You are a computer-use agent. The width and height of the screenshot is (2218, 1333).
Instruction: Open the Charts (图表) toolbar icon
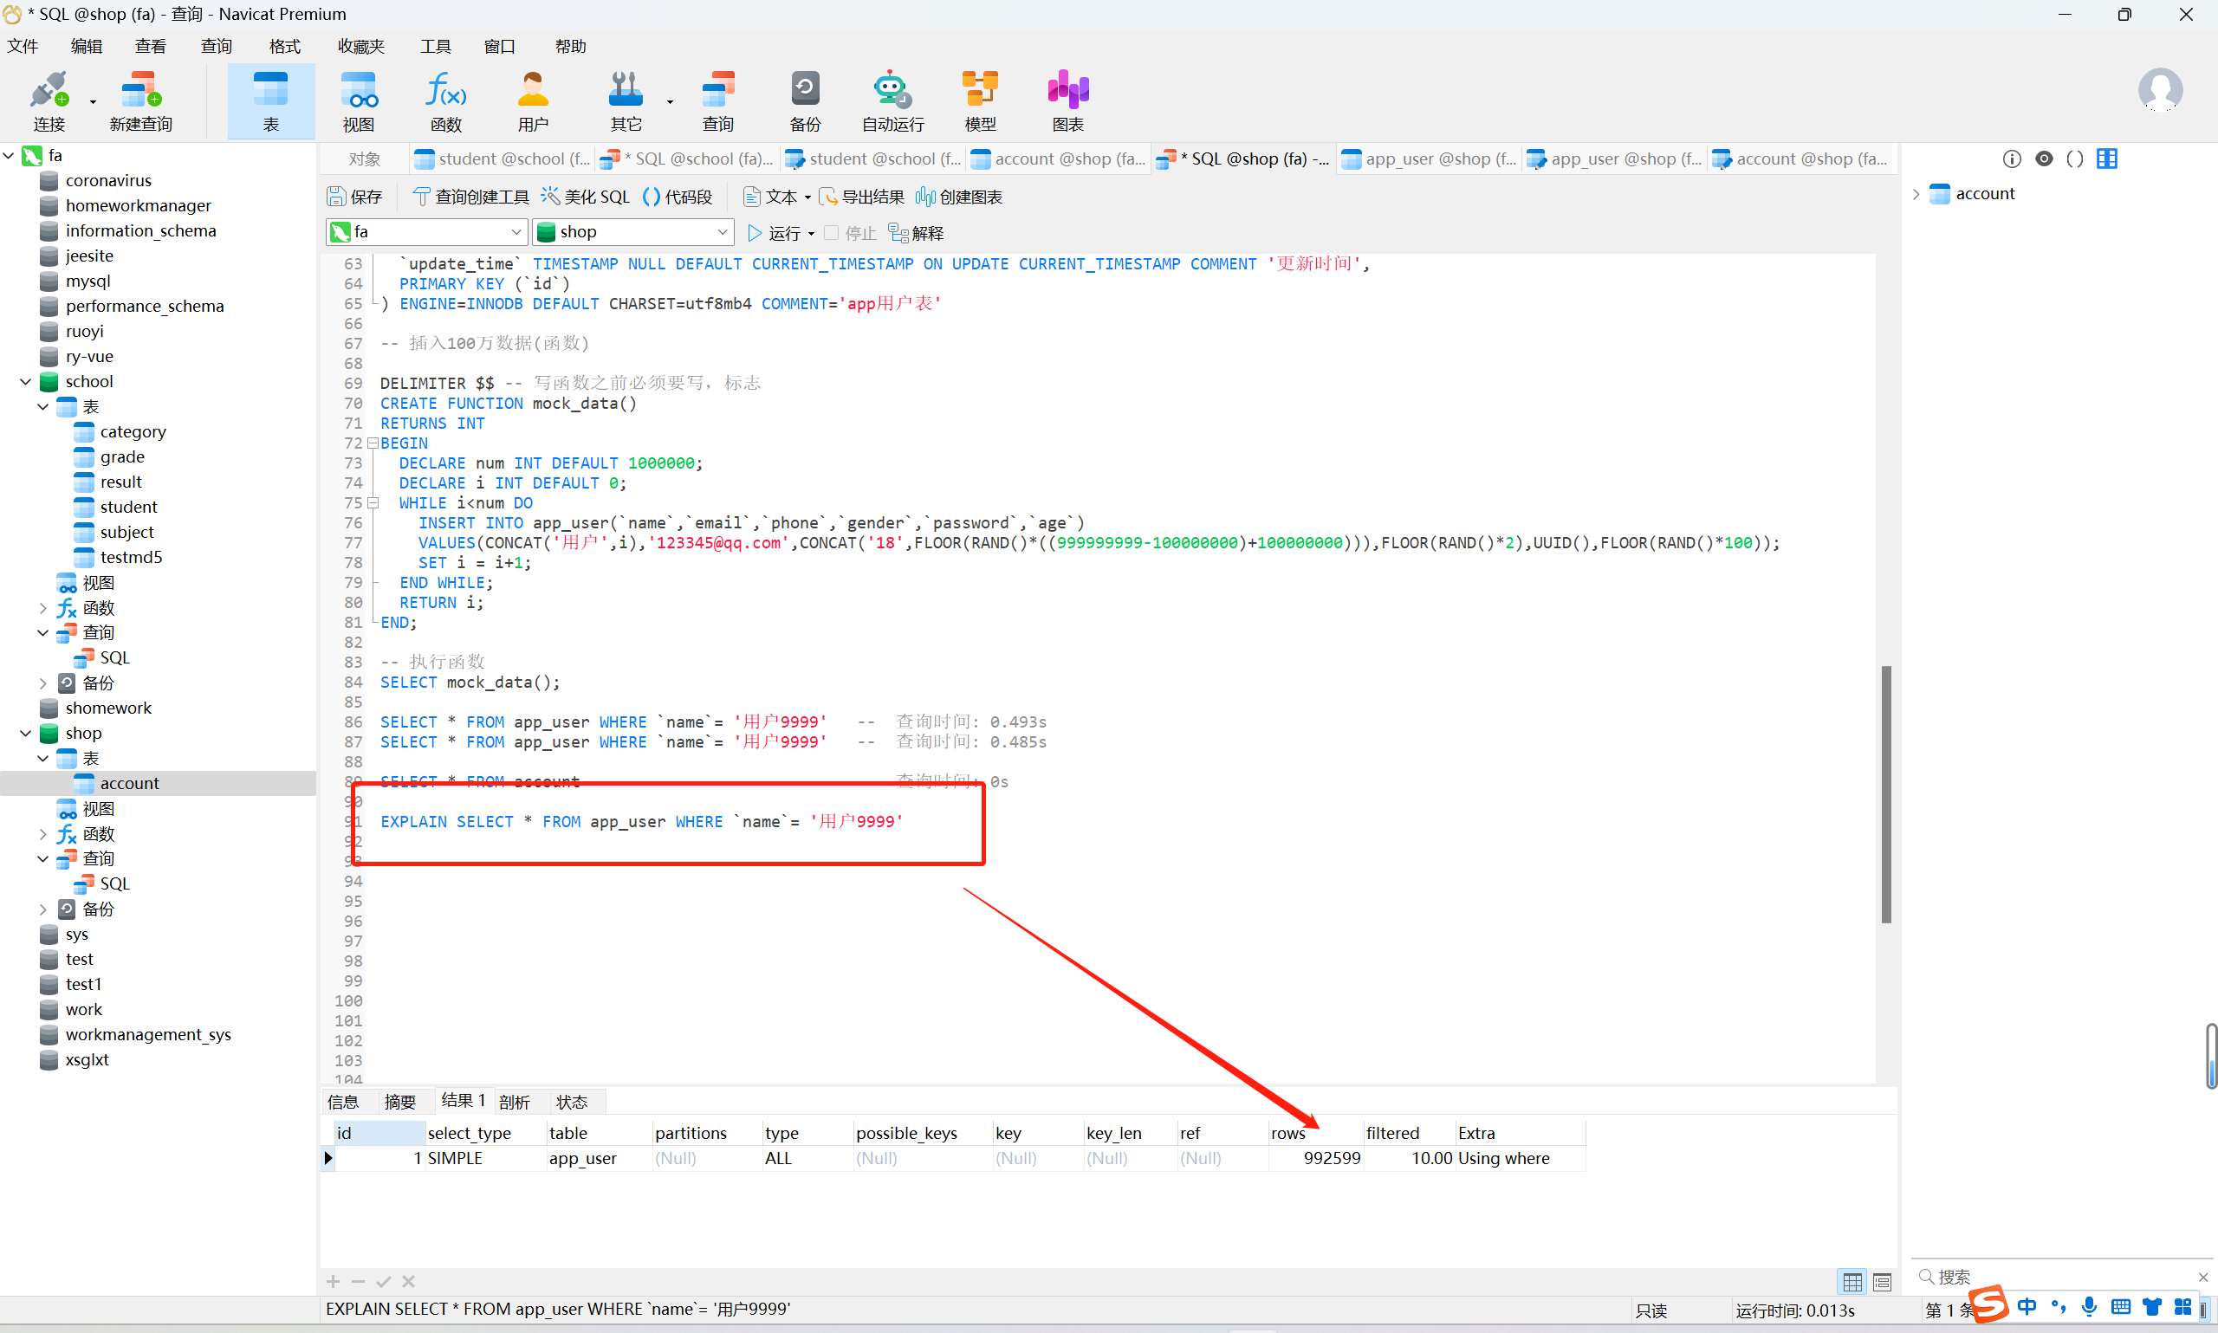[1067, 100]
